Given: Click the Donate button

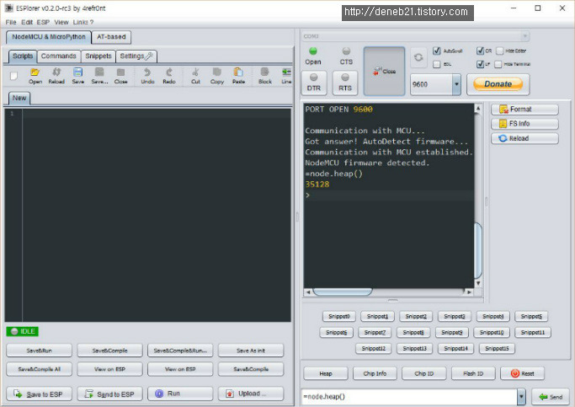Looking at the screenshot, I should (x=498, y=84).
